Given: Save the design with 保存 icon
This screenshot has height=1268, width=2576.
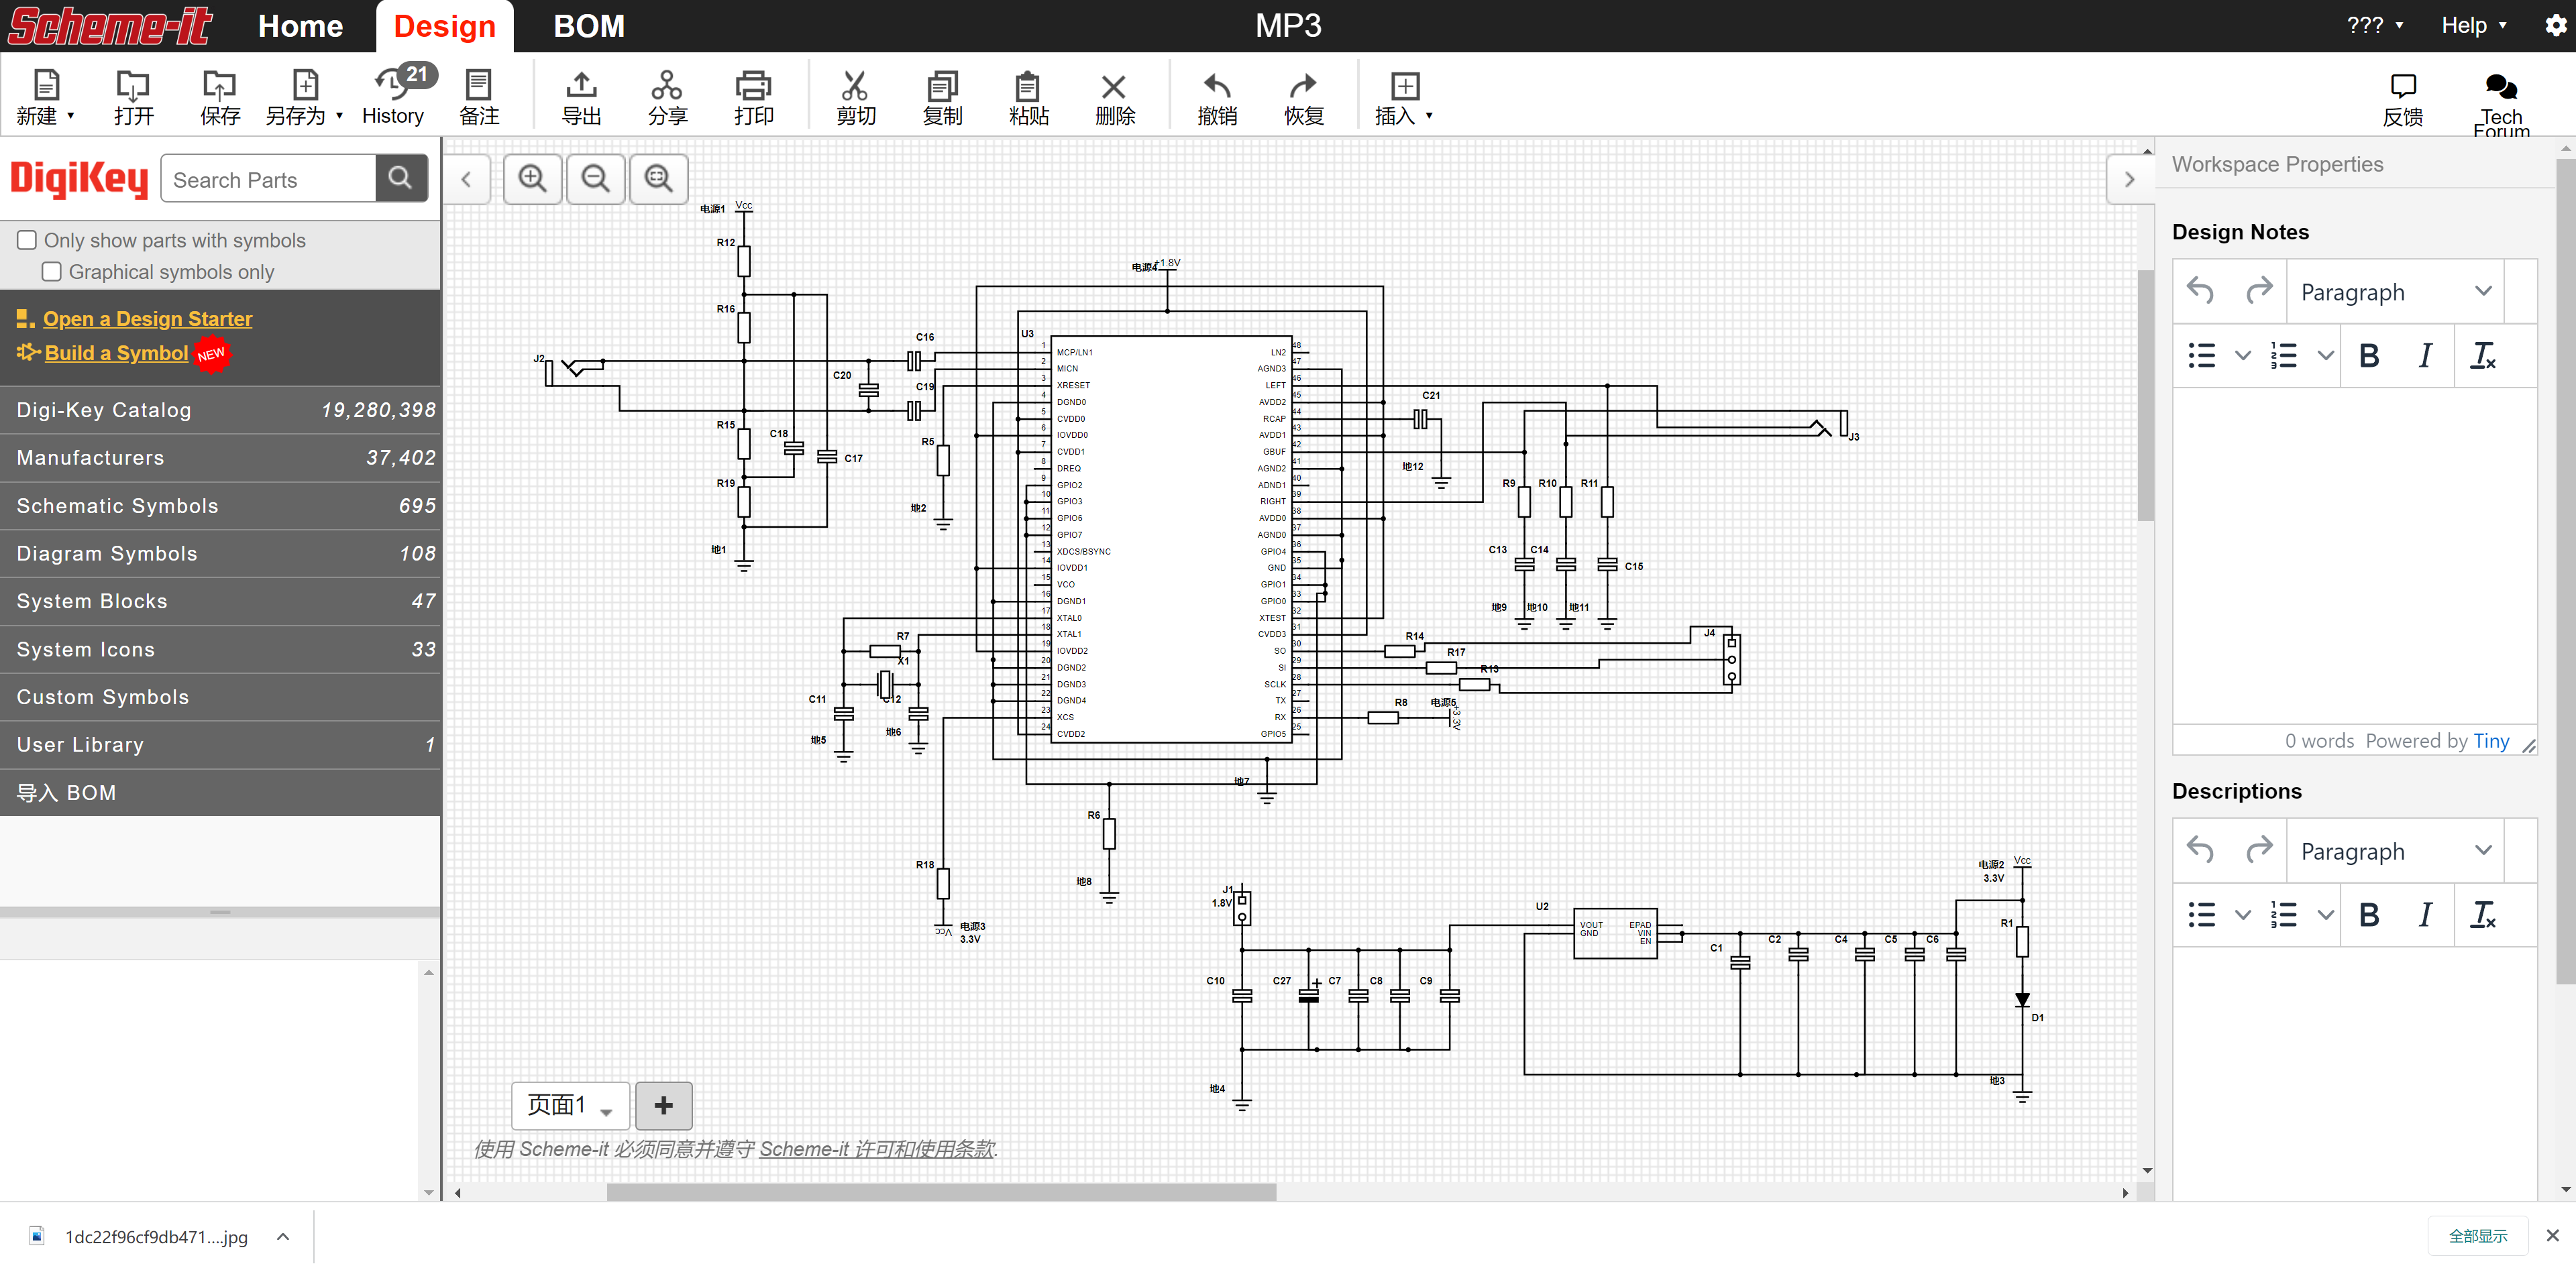Looking at the screenshot, I should click(x=219, y=86).
